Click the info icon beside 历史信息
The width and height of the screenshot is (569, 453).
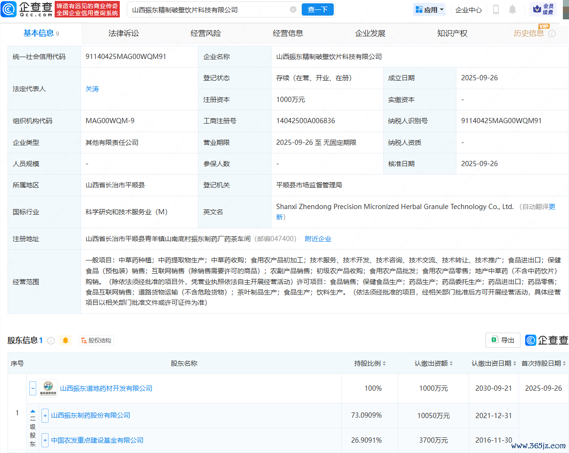tap(552, 34)
